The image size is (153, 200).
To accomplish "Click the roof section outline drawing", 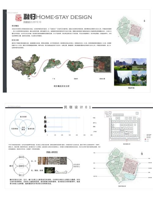I will [x=61, y=172].
